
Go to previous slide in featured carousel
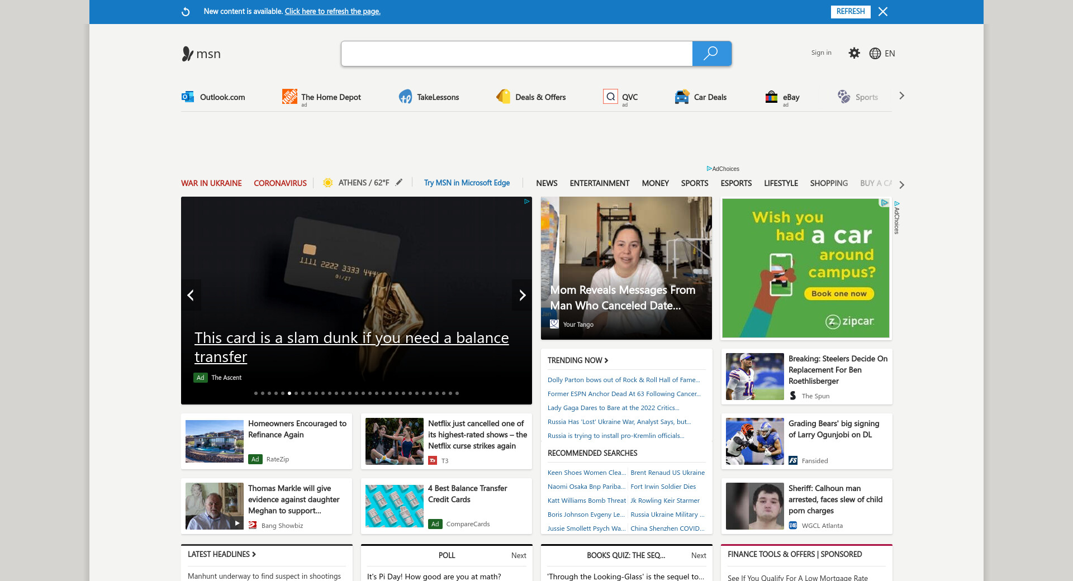(x=191, y=295)
